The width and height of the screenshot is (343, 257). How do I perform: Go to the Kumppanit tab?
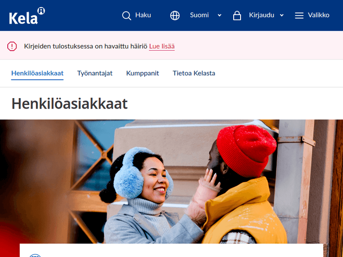coord(143,73)
